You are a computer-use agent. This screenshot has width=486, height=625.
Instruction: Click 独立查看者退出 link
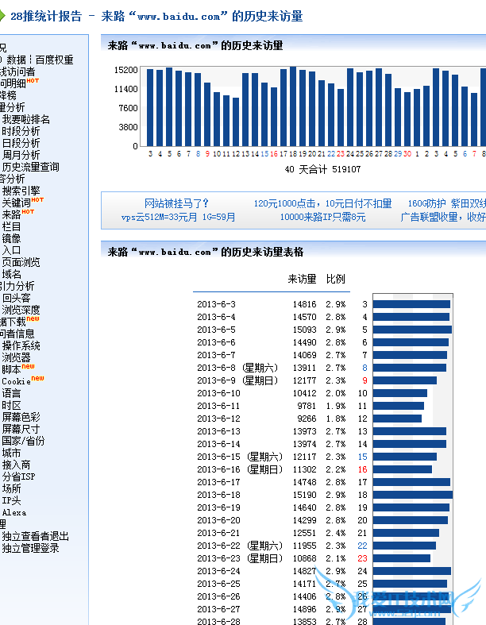click(35, 536)
